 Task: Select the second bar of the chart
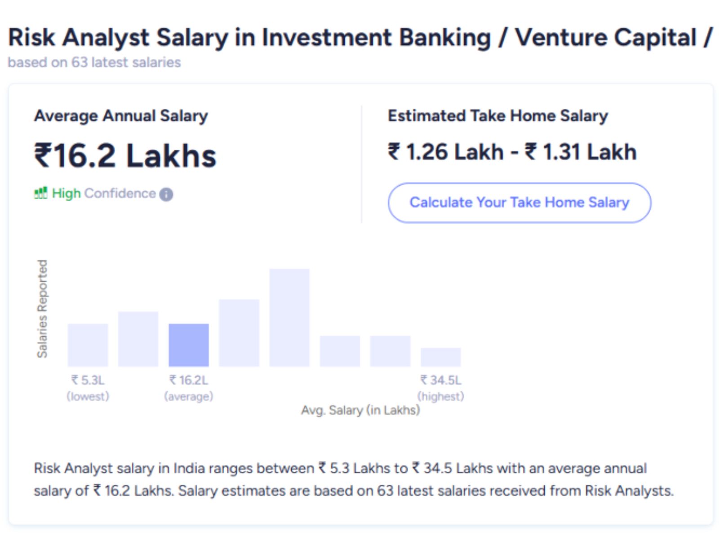tap(138, 339)
